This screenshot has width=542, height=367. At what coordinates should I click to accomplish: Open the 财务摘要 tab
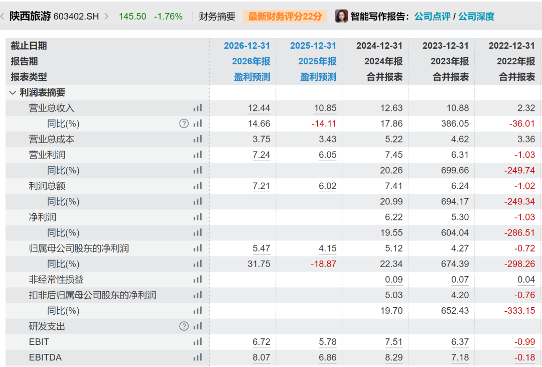[x=217, y=16]
